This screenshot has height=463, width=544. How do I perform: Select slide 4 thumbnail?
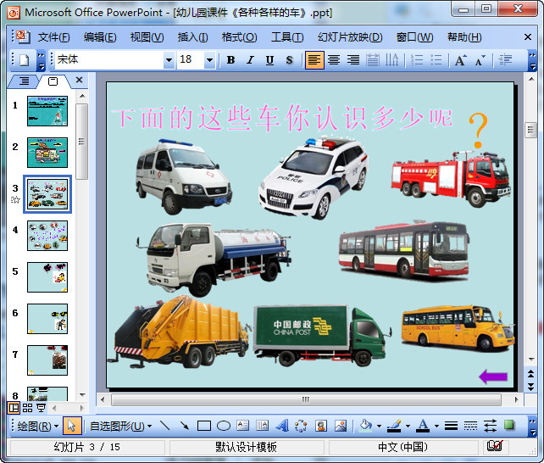pyautogui.click(x=47, y=236)
